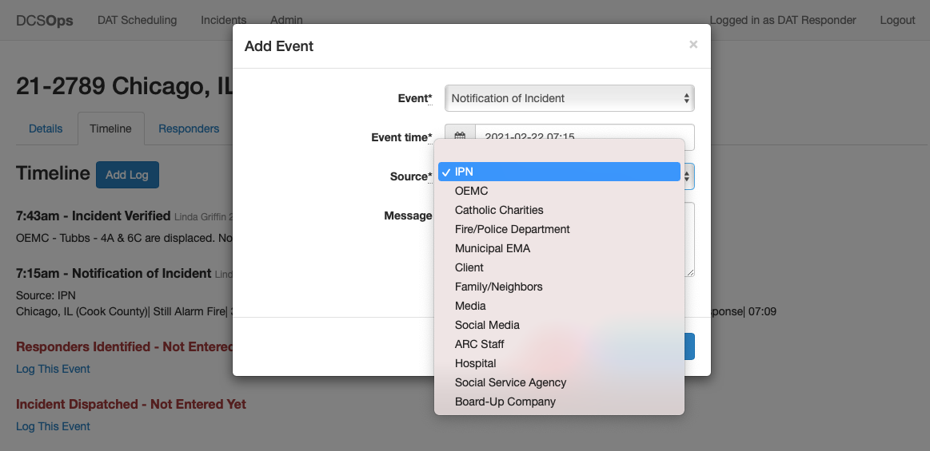This screenshot has width=930, height=451.
Task: Switch to the Details tab
Action: [x=46, y=129]
